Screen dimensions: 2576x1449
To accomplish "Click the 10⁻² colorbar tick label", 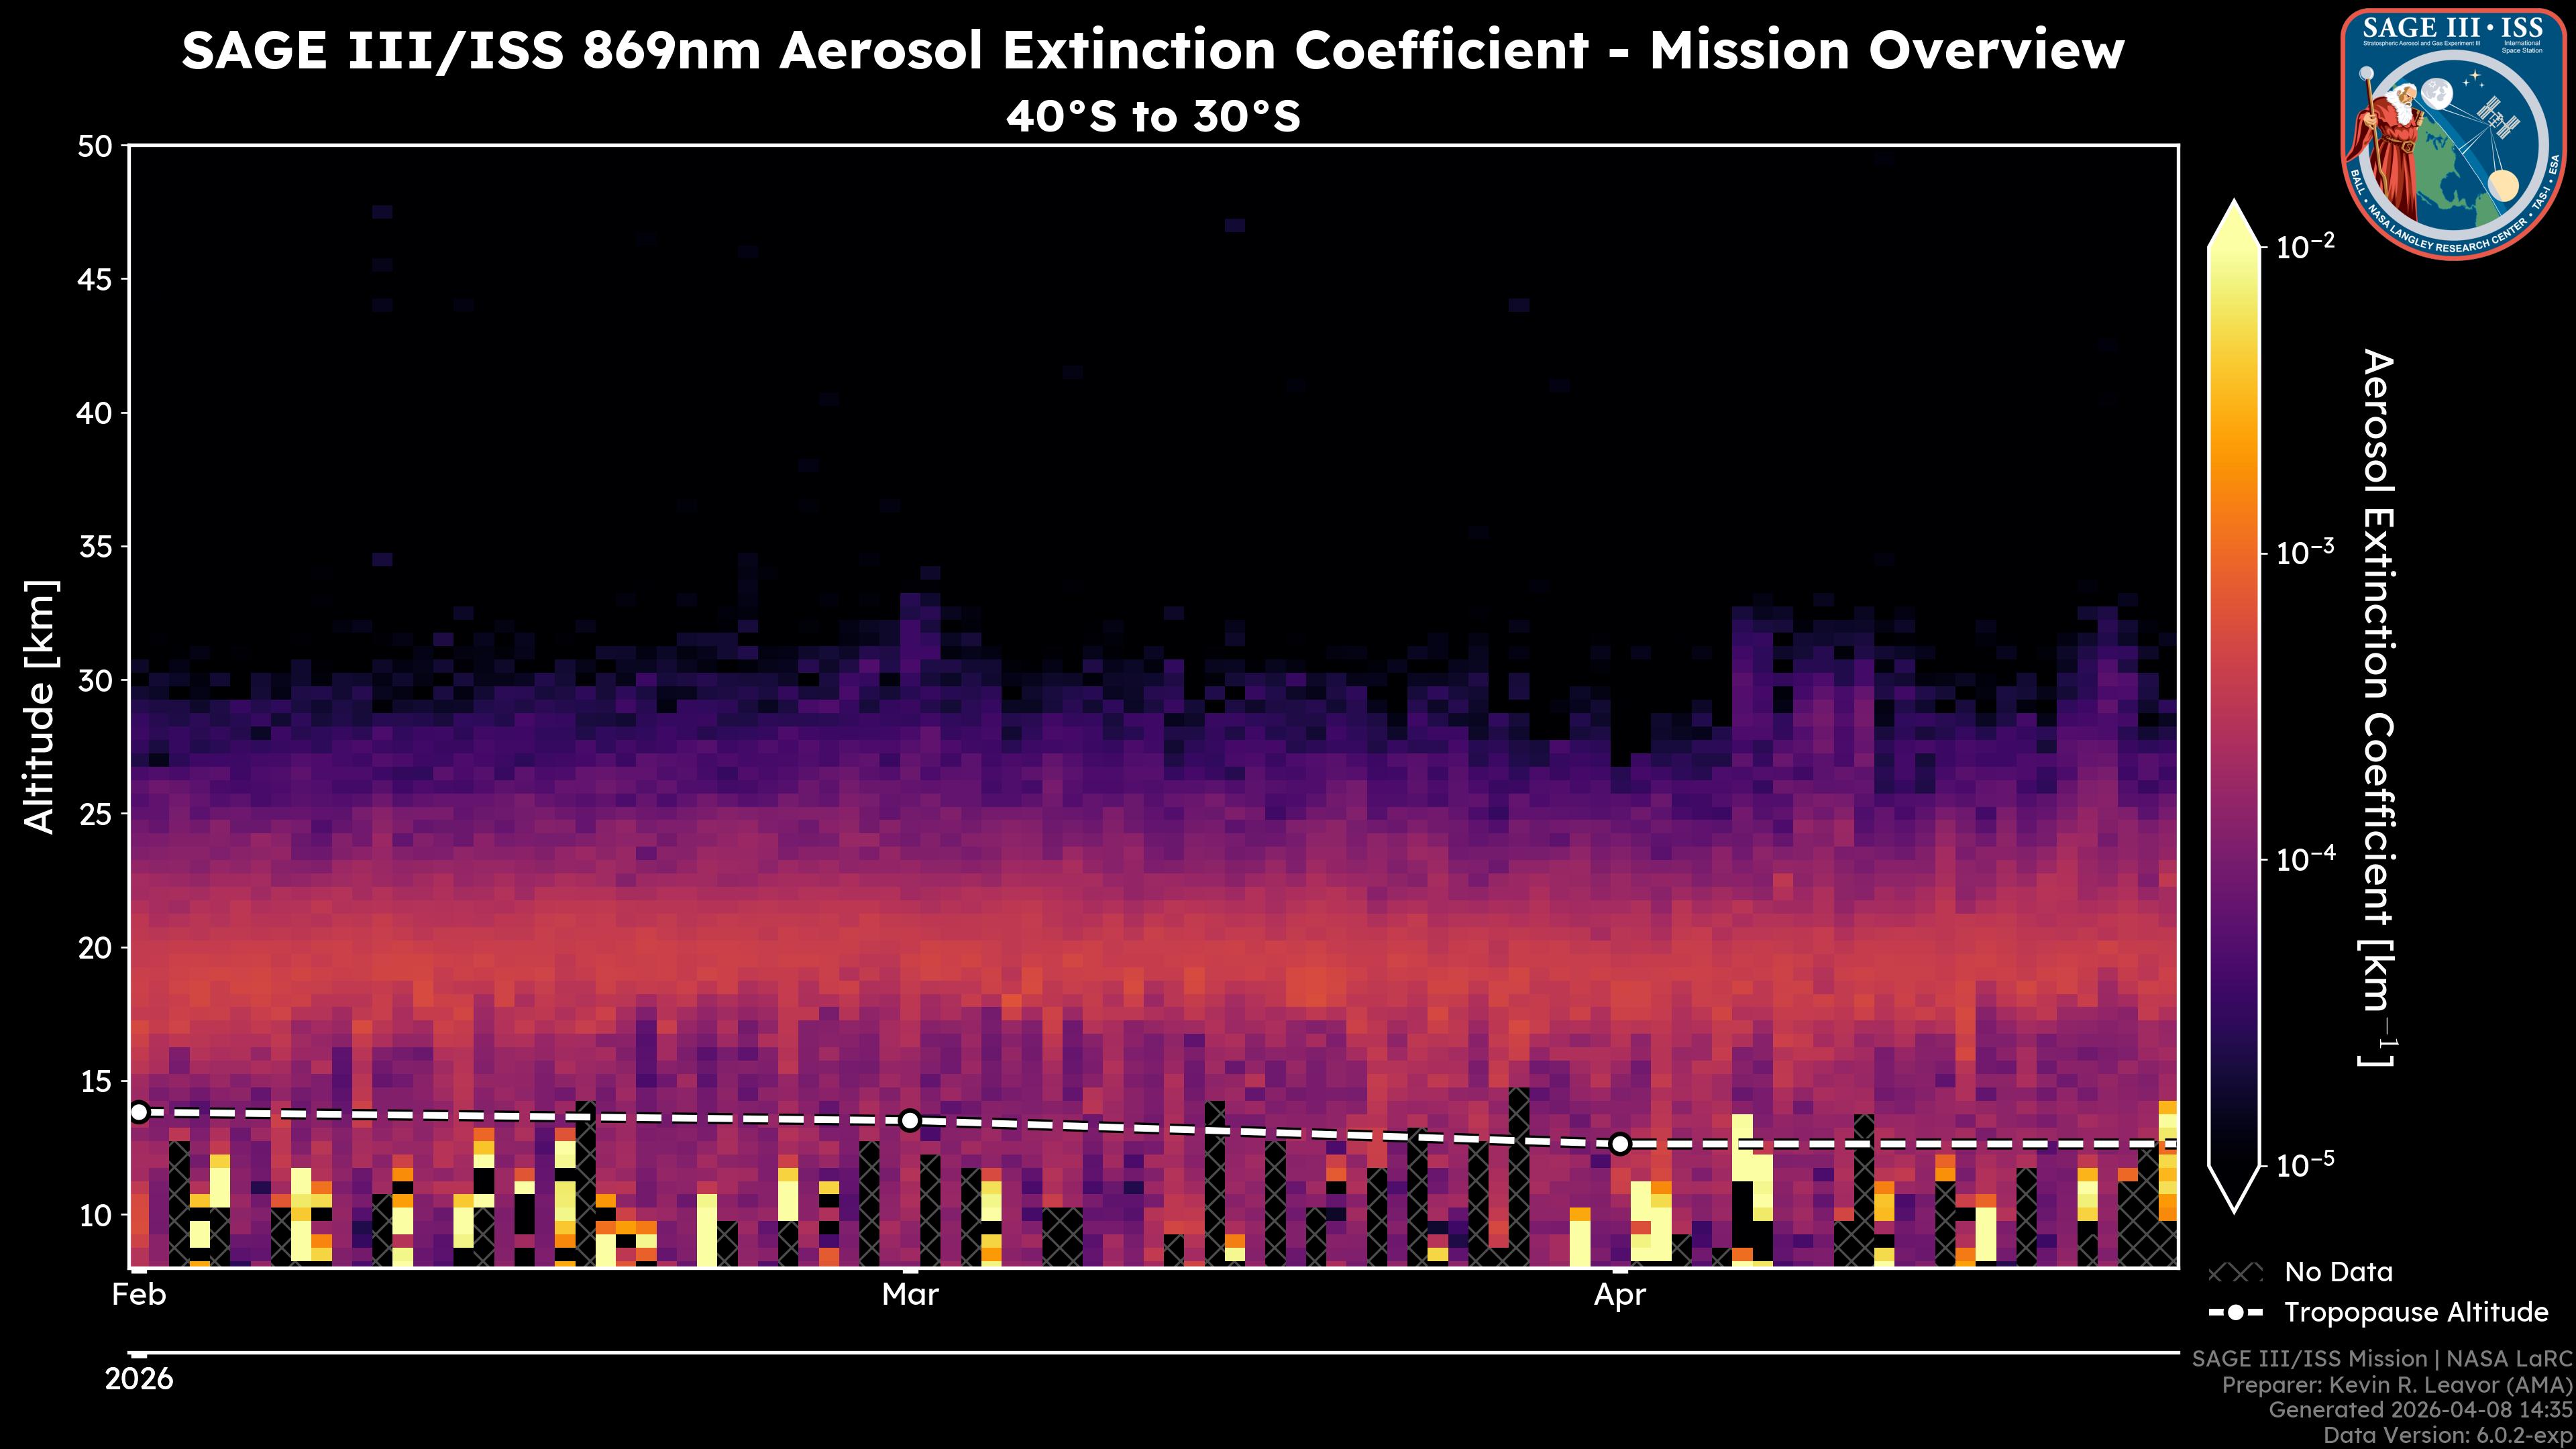I will (2305, 246).
